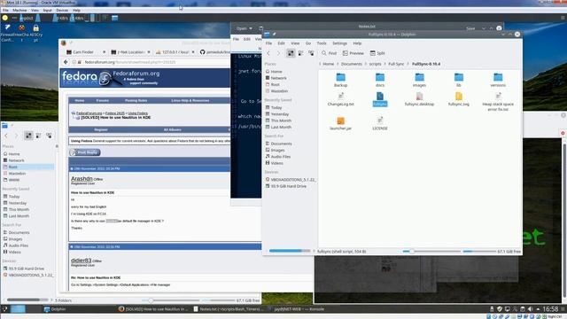The height and width of the screenshot is (319, 567).
Task: Click volume icon in system tray
Action: pos(530,309)
